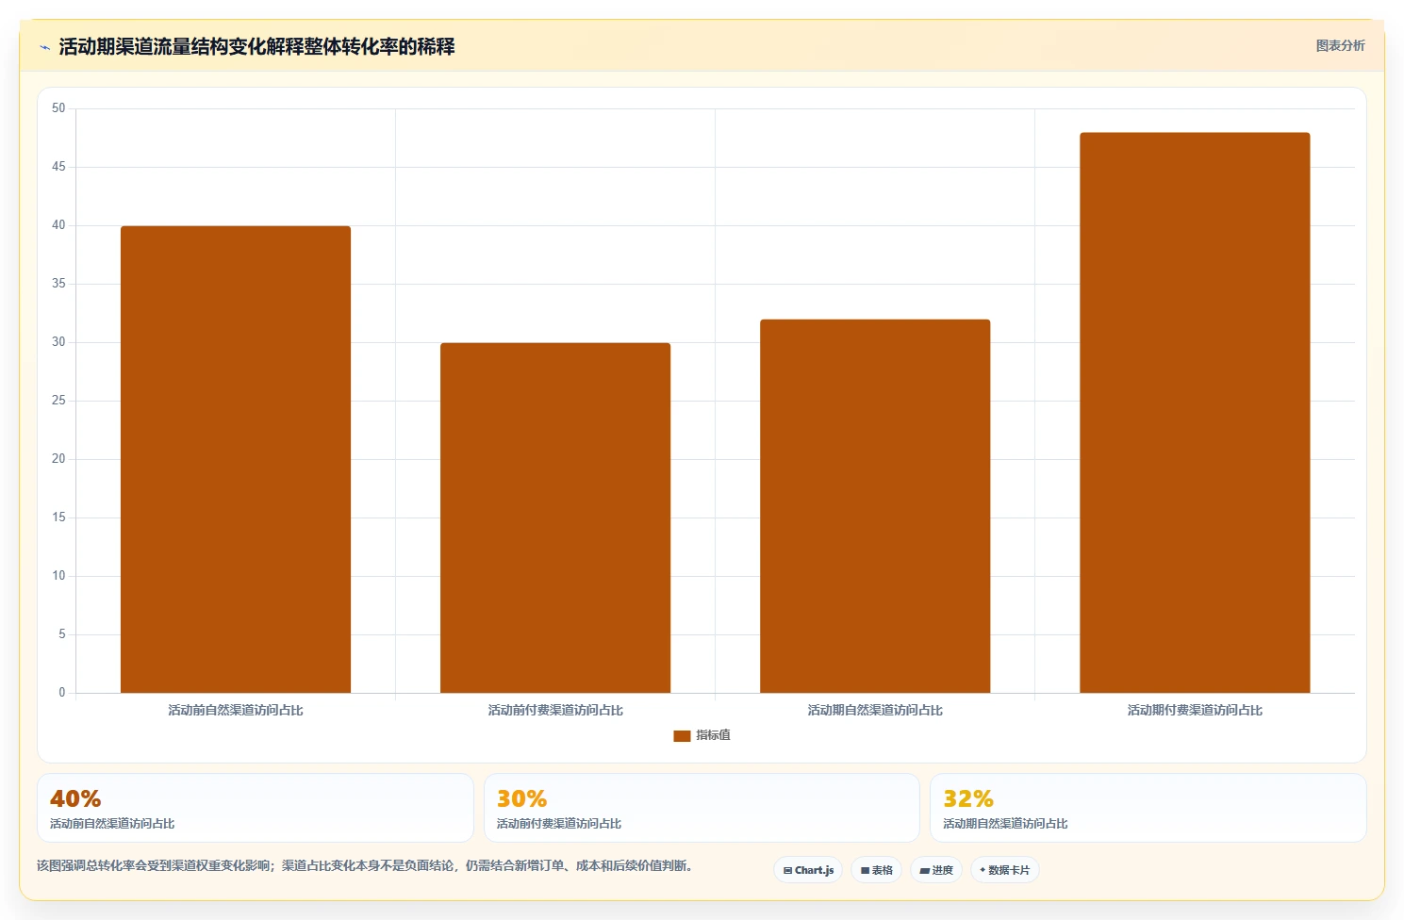Click the 40% value in first card
Screen dimensions: 1404x920
click(x=75, y=798)
